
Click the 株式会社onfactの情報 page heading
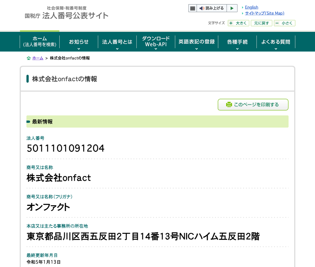tap(64, 79)
